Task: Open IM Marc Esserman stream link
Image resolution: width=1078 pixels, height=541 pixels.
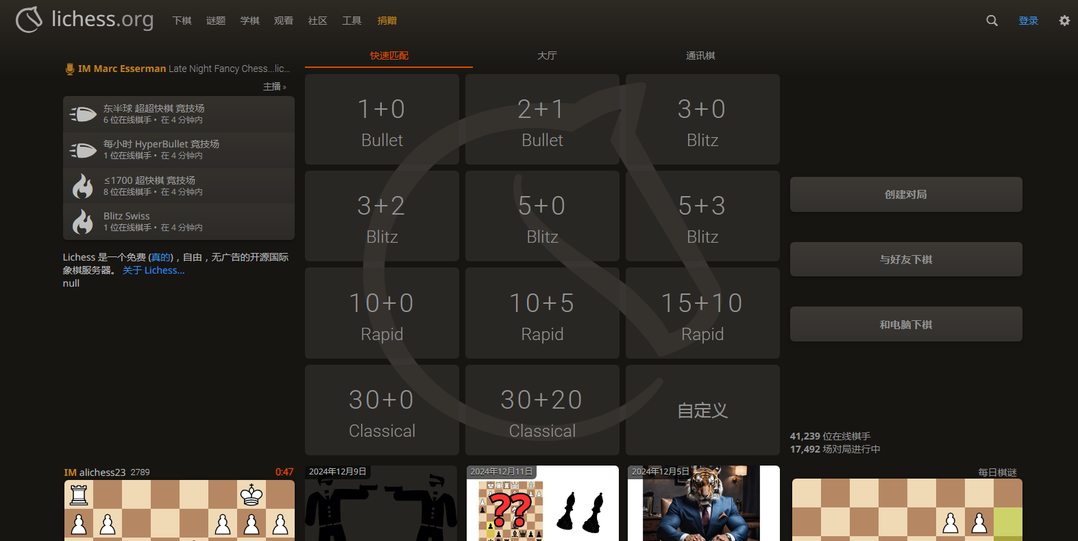Action: click(x=177, y=69)
